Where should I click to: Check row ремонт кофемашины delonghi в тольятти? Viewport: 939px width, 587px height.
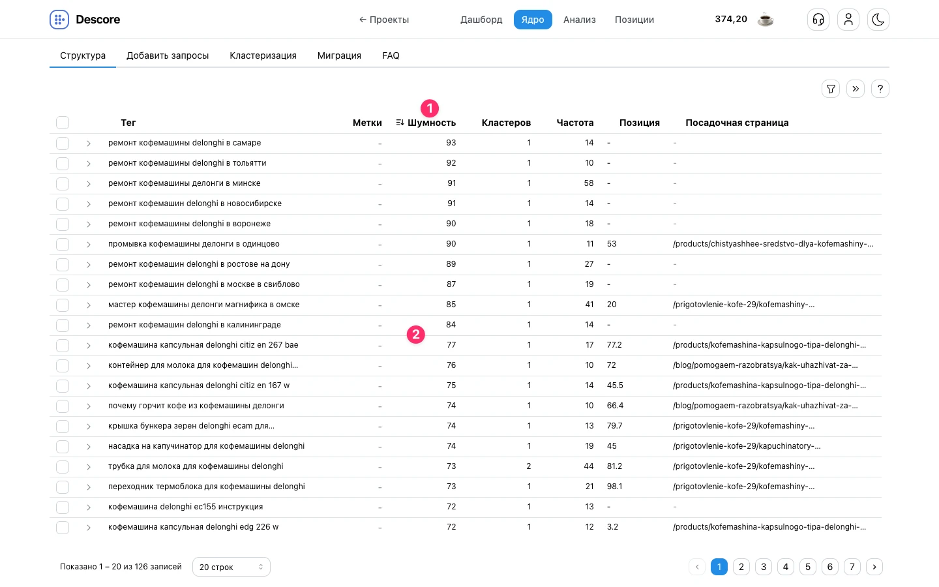[63, 163]
